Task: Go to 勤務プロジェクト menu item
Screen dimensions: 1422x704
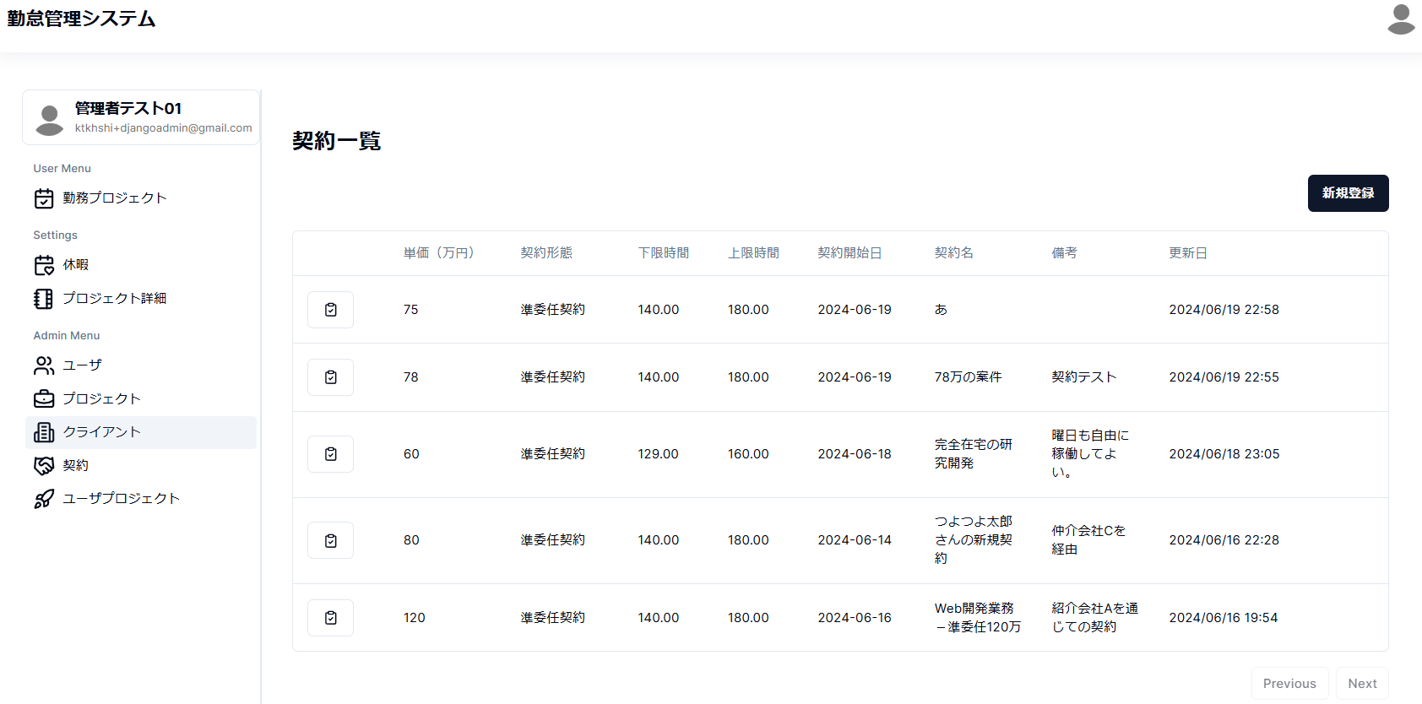Action: (141, 198)
